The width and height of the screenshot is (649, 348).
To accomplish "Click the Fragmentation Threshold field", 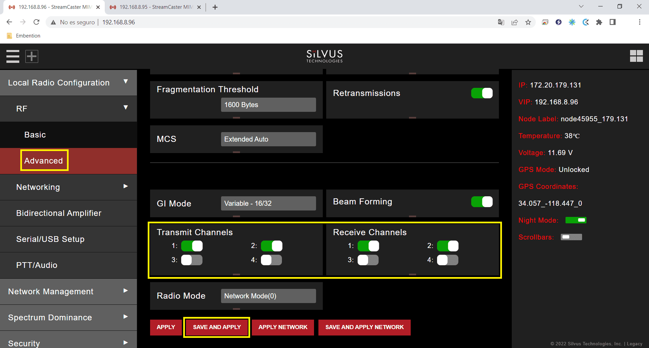I will (x=268, y=105).
